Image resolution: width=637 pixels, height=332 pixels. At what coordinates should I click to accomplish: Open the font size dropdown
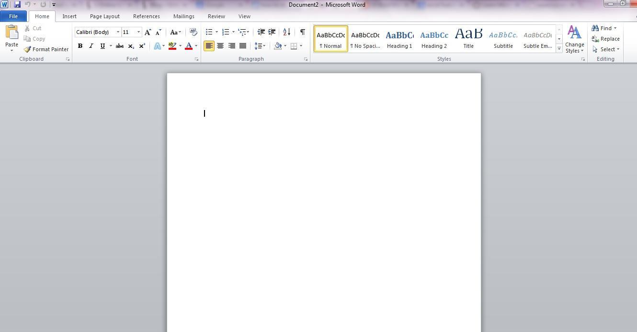point(138,32)
